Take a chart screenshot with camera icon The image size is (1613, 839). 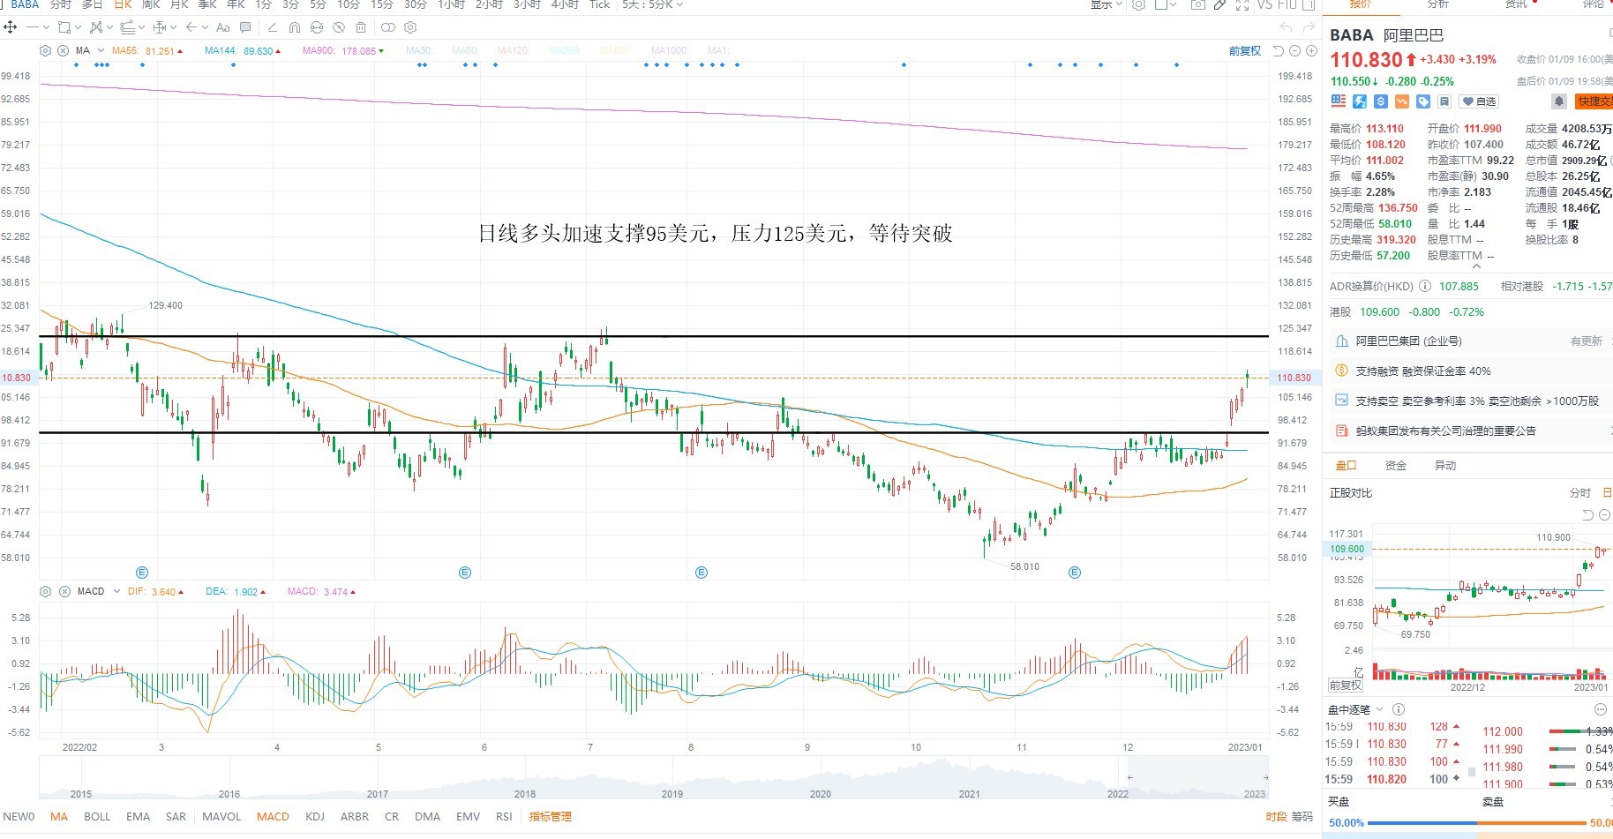point(1197,5)
